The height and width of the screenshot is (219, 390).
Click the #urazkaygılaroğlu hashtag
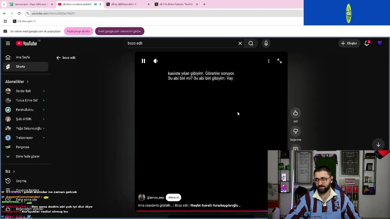225,205
